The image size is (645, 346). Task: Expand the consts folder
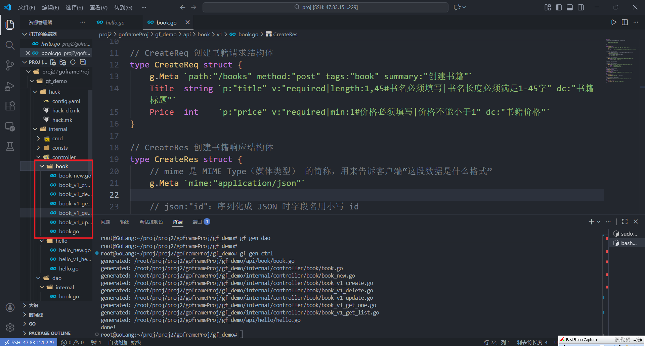tap(38, 148)
